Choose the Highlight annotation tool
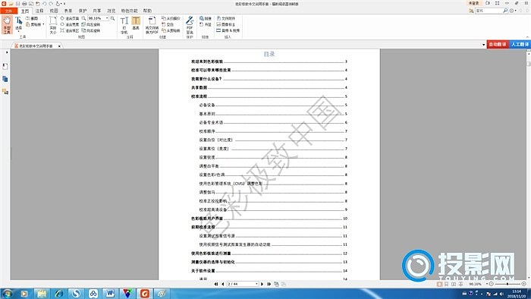This screenshot has height=299, width=531. click(136, 23)
